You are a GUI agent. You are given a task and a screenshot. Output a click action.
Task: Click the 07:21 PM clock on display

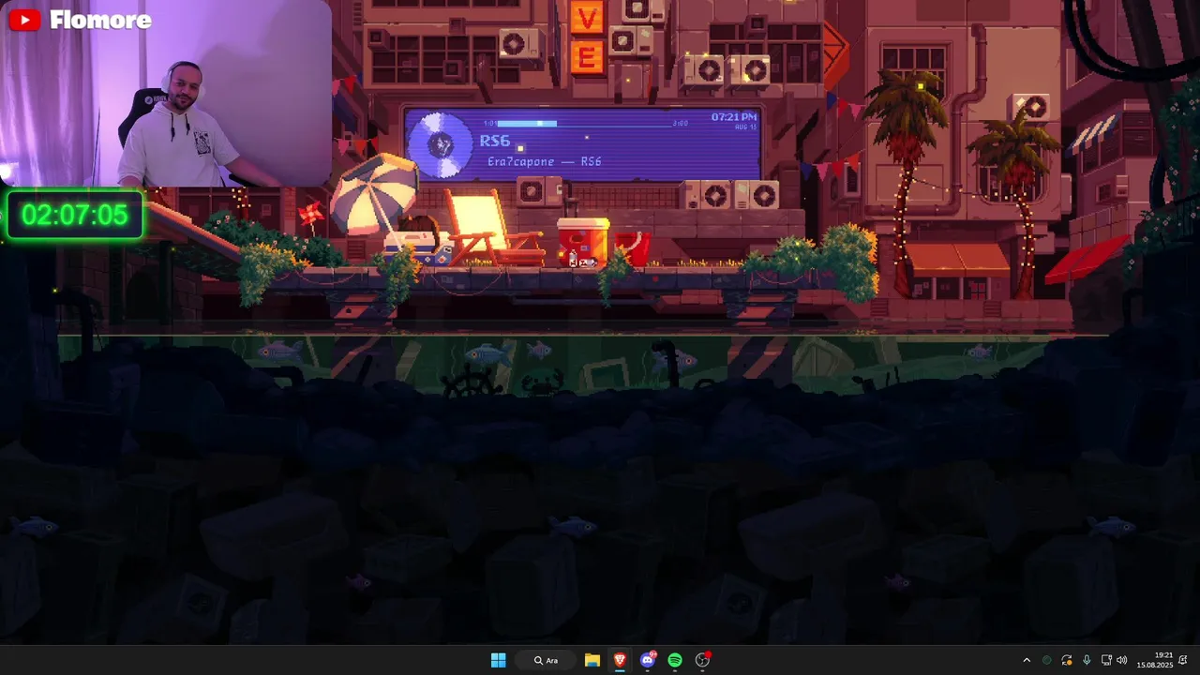tap(733, 117)
